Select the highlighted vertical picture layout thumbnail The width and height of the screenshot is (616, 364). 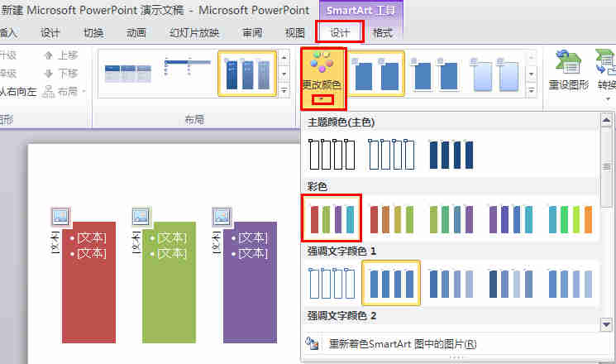[247, 74]
